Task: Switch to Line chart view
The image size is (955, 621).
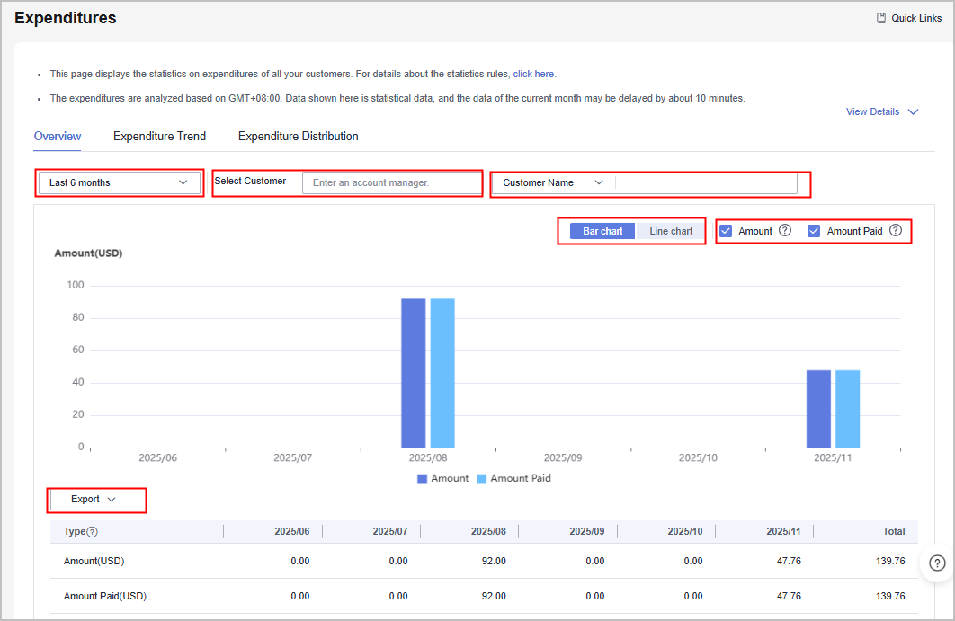Action: (x=671, y=231)
